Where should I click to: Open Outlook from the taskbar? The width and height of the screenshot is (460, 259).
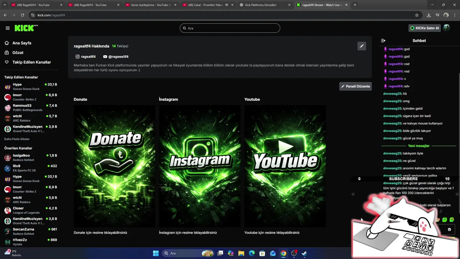tap(273, 253)
